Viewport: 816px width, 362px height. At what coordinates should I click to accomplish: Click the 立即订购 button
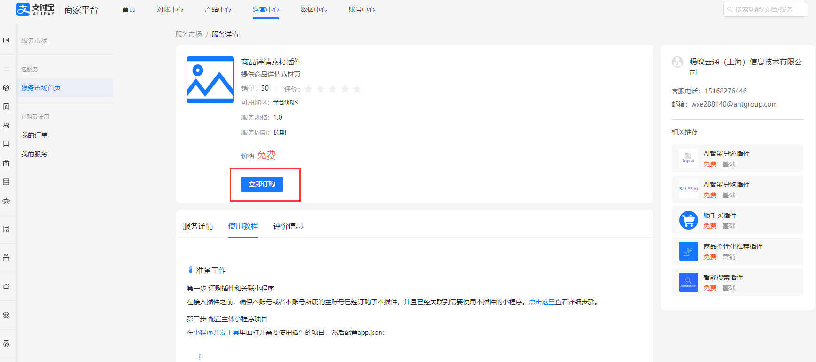(x=262, y=184)
